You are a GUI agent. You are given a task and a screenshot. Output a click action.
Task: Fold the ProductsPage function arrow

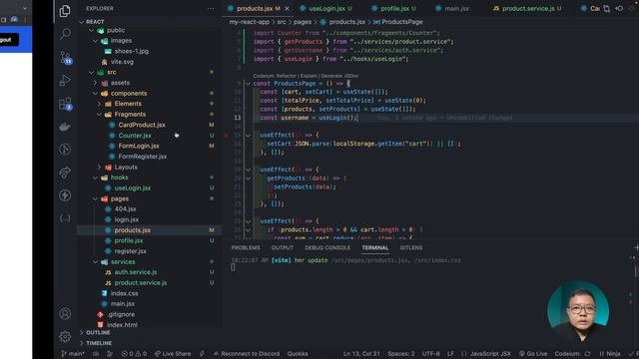click(x=248, y=84)
